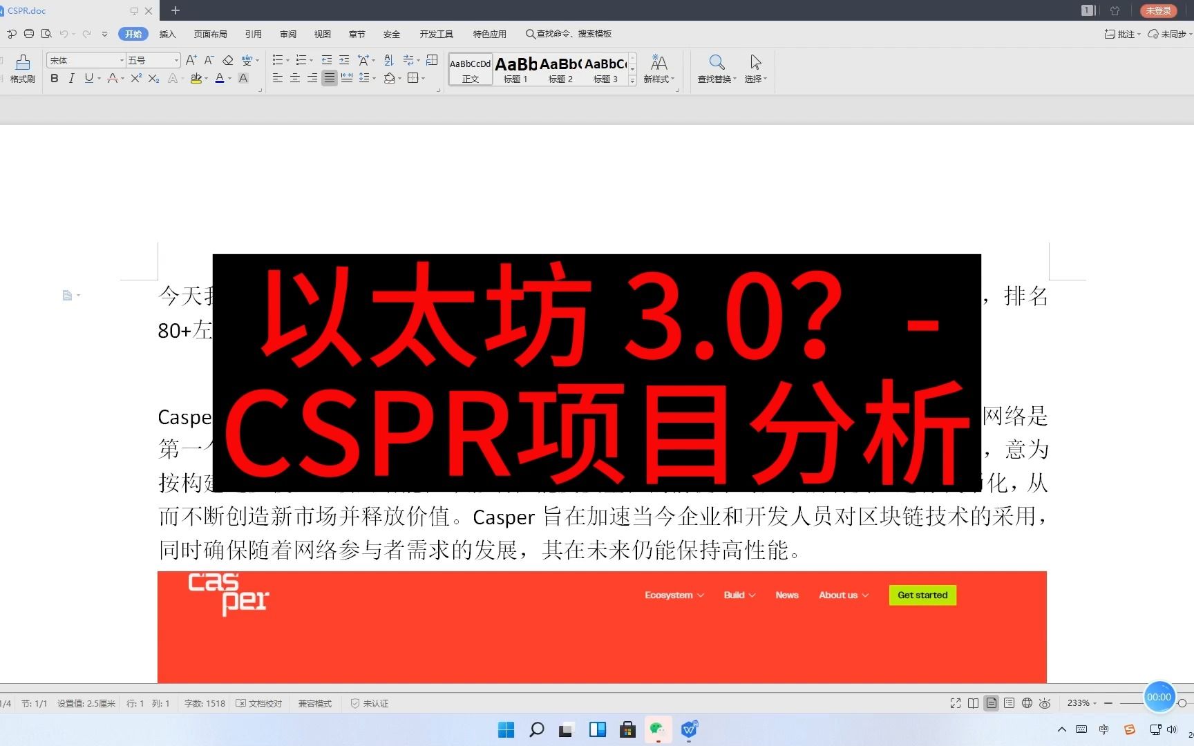Image resolution: width=1194 pixels, height=746 pixels.
Task: Click the undo icon
Action: click(x=64, y=34)
